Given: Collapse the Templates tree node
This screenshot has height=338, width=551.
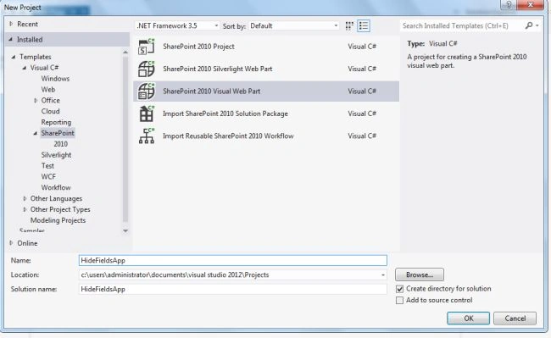Looking at the screenshot, I should tap(14, 57).
